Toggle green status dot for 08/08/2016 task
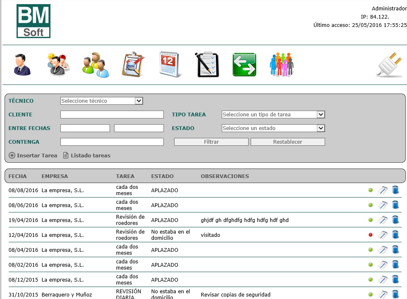Viewport: 407px width, 299px height. coord(371,190)
